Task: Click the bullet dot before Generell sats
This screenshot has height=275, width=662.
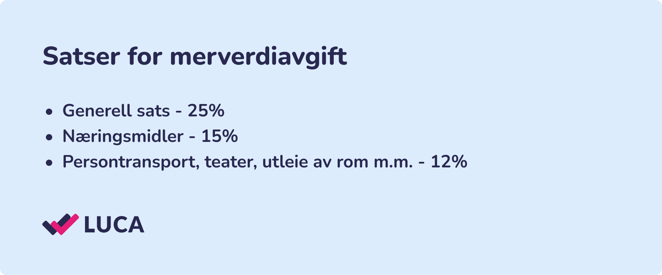Action: point(49,112)
